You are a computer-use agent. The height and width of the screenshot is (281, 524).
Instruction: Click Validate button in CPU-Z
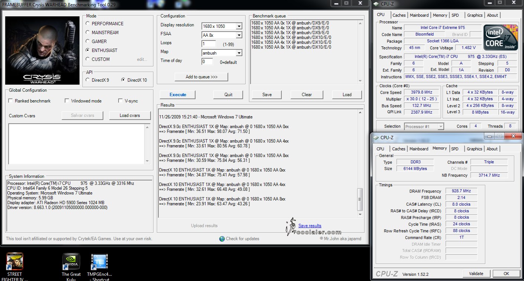[476, 274]
